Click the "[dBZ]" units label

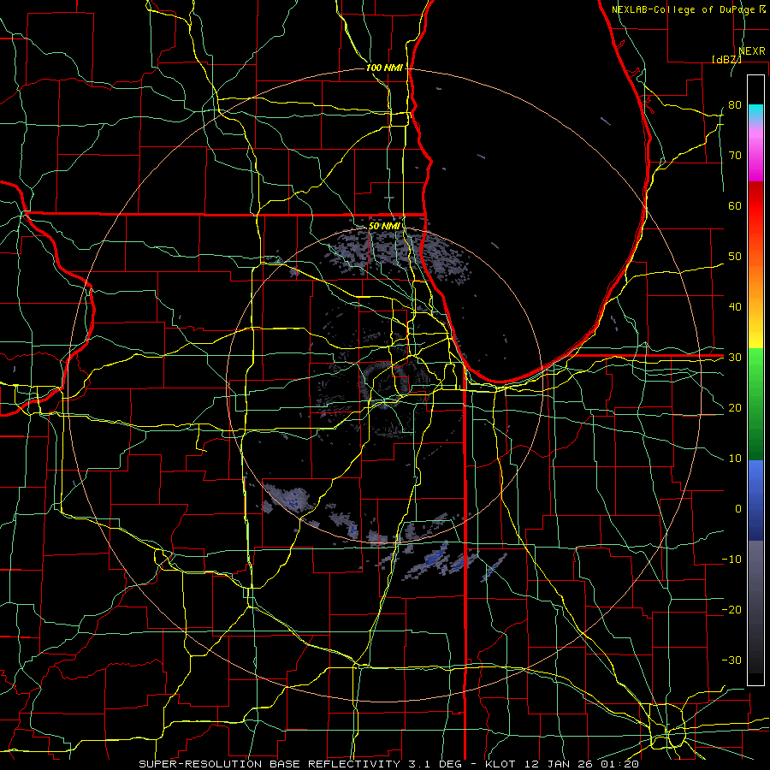pos(726,59)
